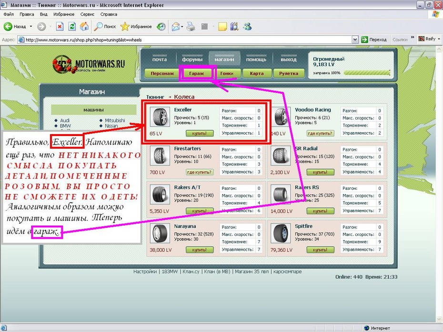Open the Поиск search tool
The height and width of the screenshot is (332, 443).
[105, 27]
